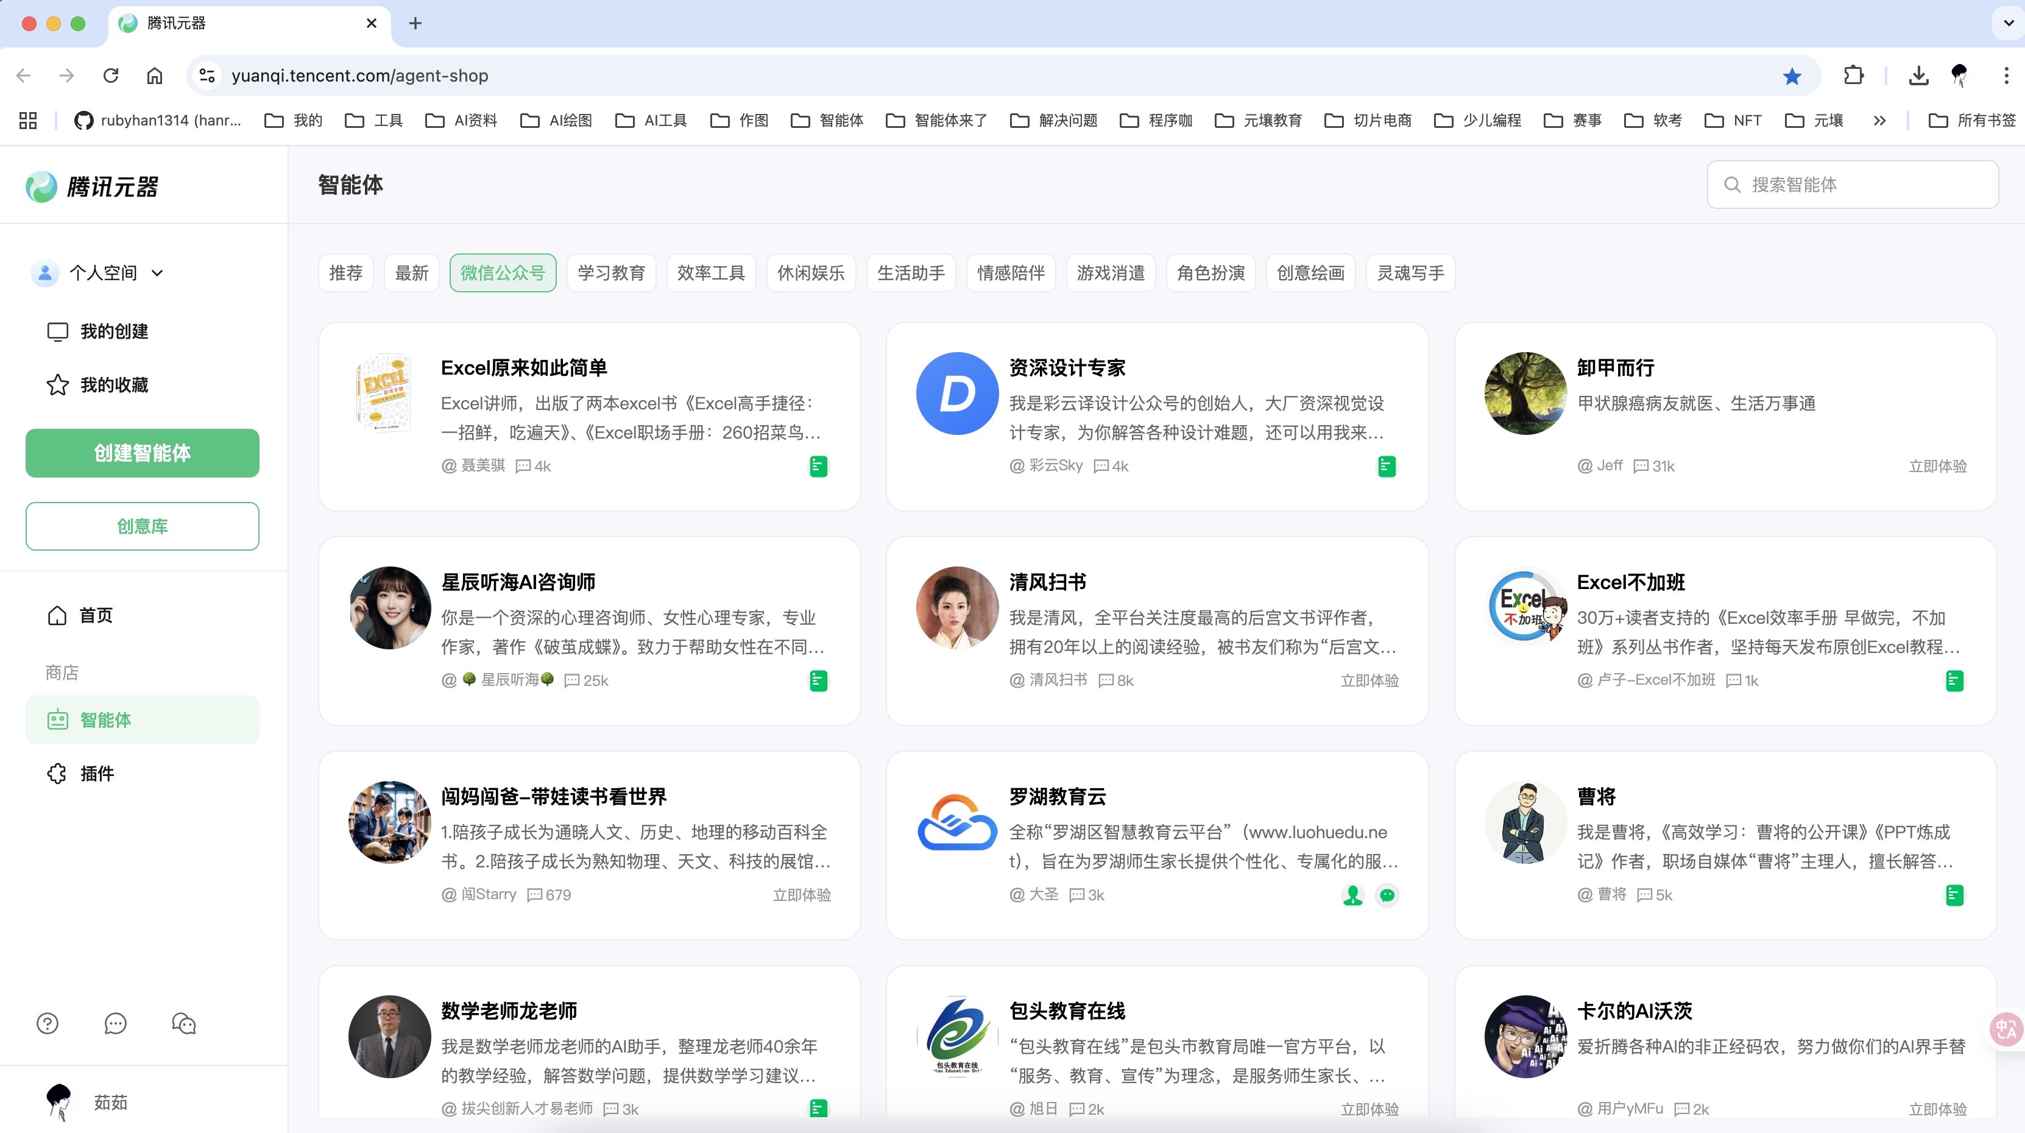Select the 角色扮演 category tab
This screenshot has width=2025, height=1133.
1211,273
